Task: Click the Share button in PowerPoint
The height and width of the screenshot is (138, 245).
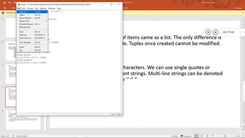Action: (238, 8)
